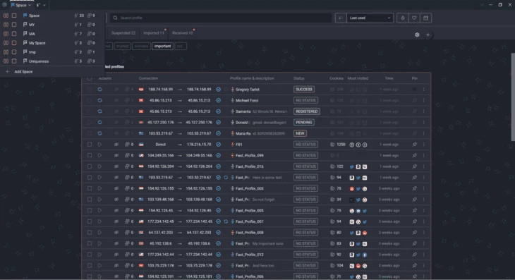Pin the Fast_Profile_016 row
The width and height of the screenshot is (515, 280).
(x=415, y=166)
